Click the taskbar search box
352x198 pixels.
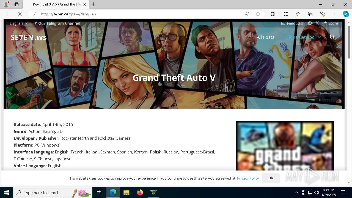click(x=53, y=193)
